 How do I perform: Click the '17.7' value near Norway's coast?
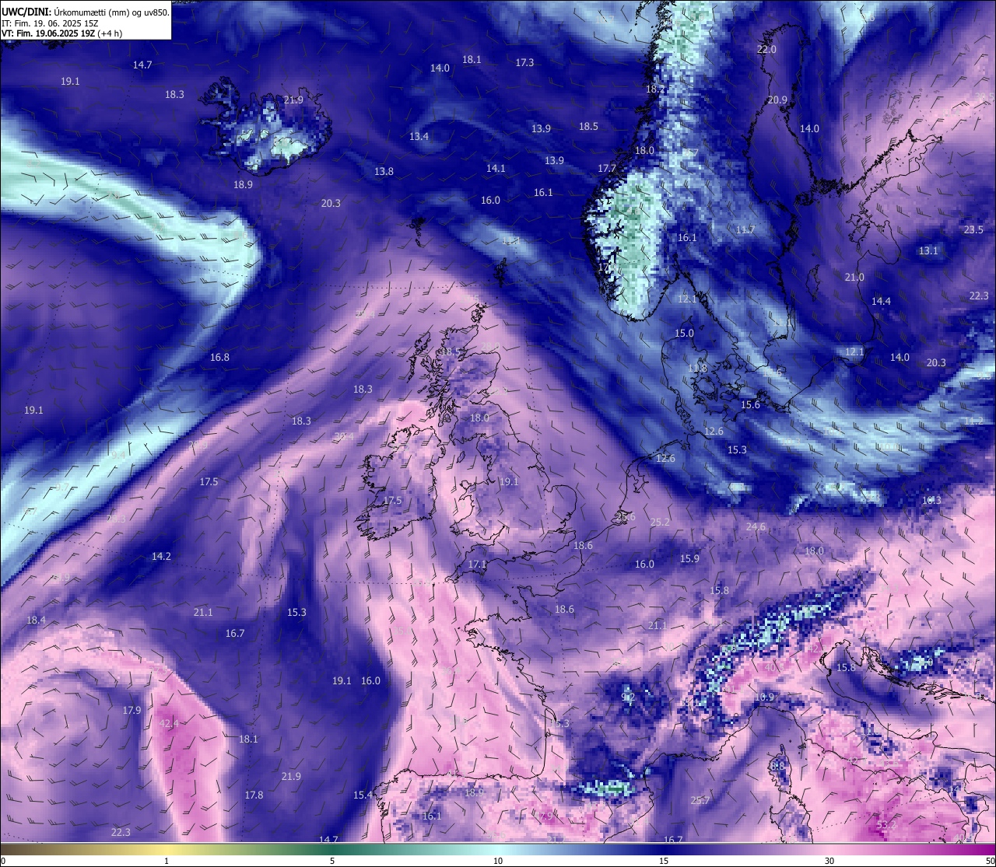(x=607, y=168)
